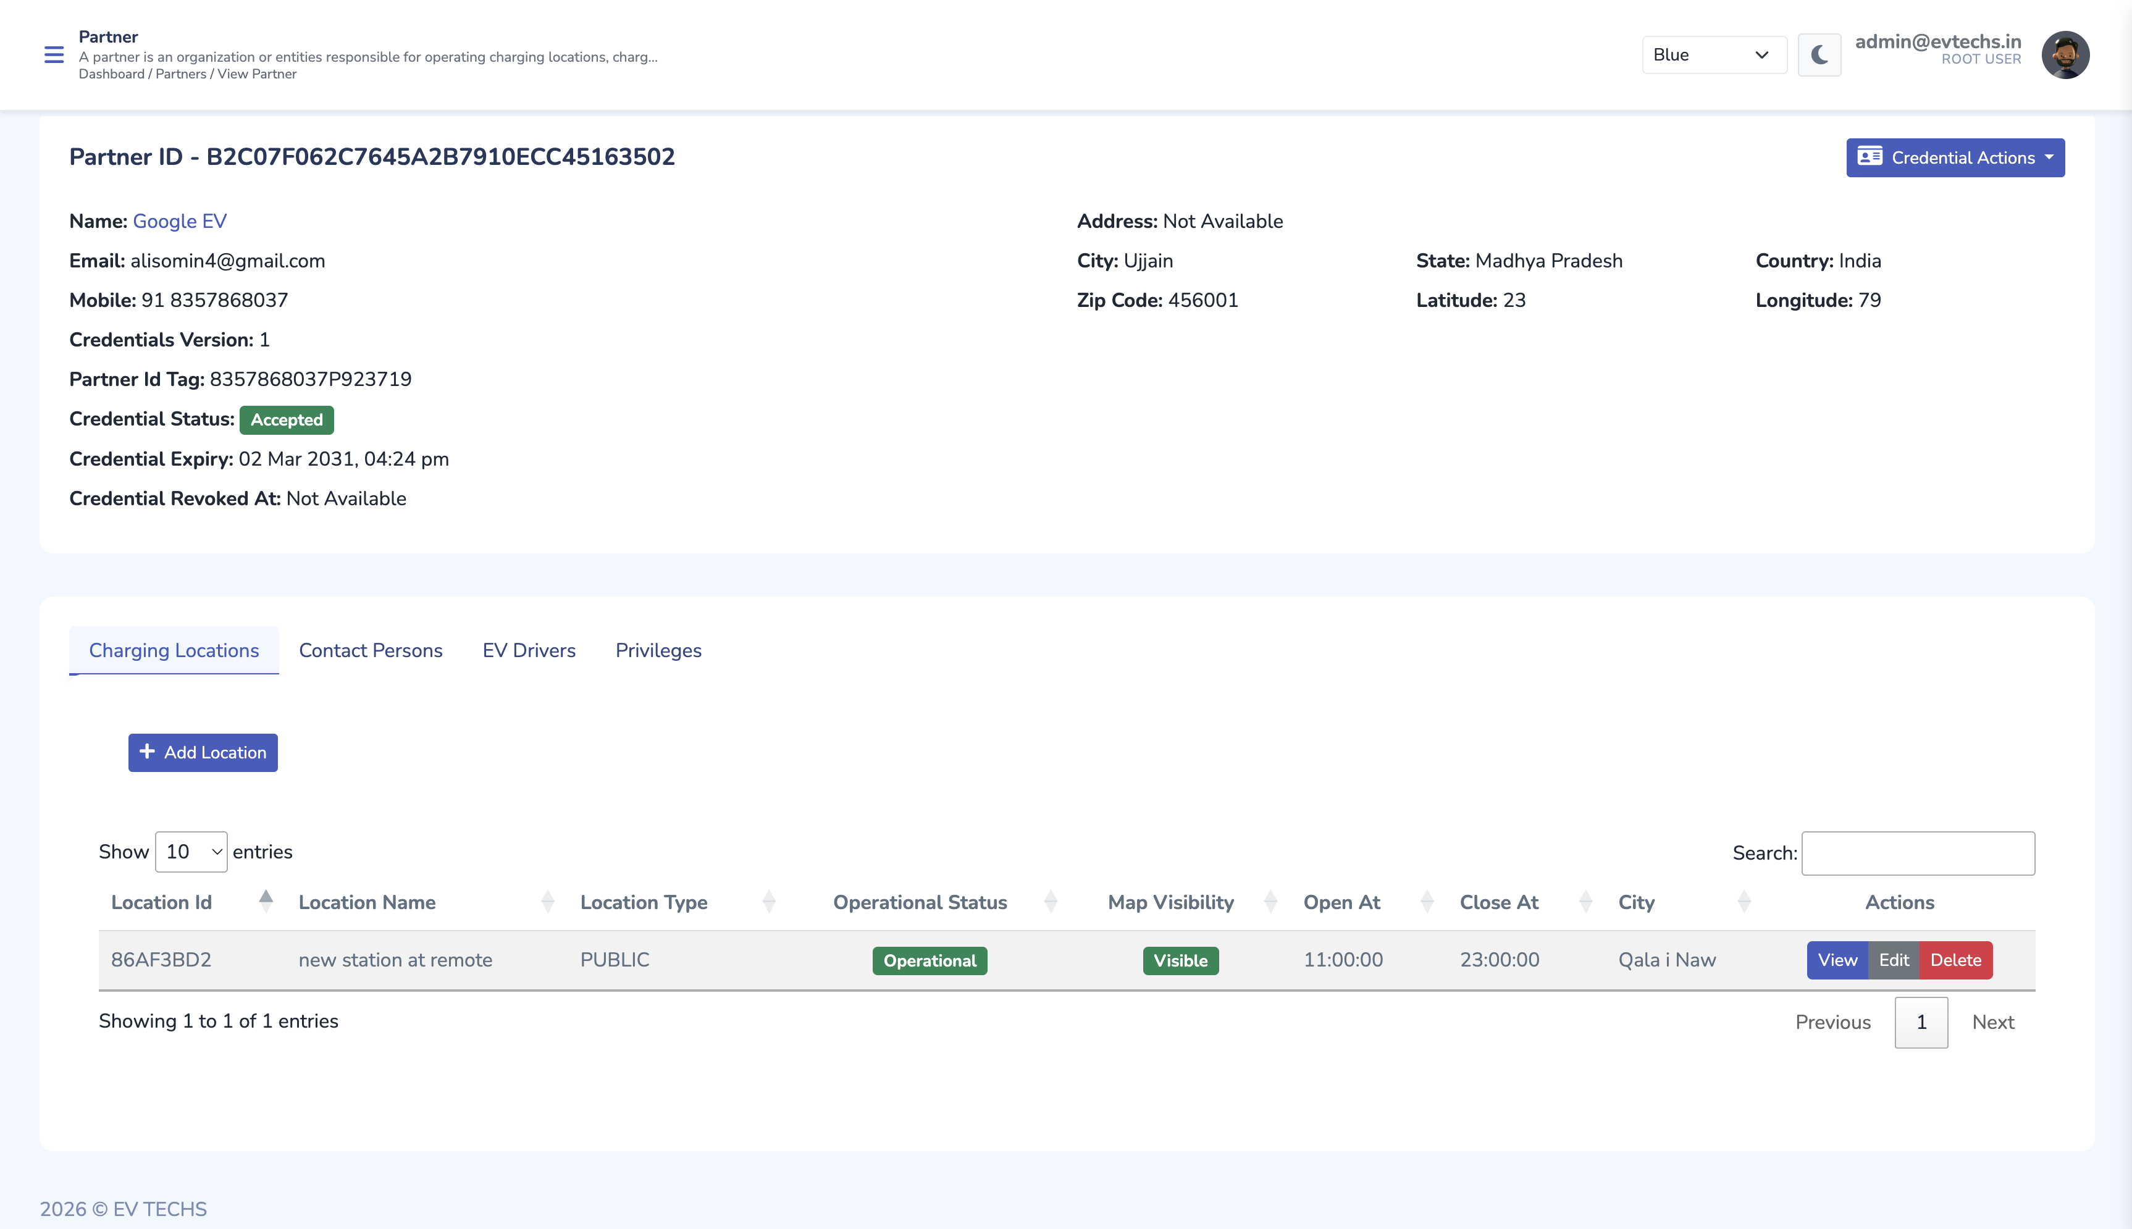The height and width of the screenshot is (1229, 2132).
Task: Sort by Location Name column icon
Action: click(548, 902)
